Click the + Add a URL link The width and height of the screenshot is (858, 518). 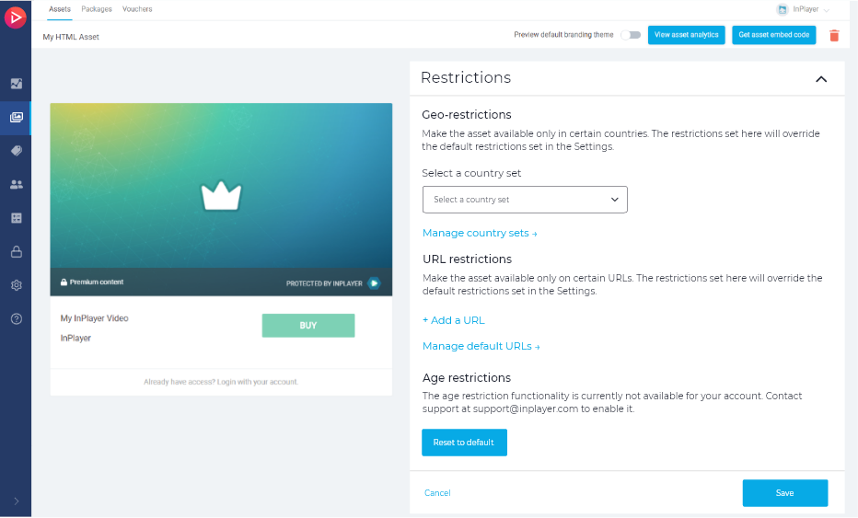click(x=453, y=320)
